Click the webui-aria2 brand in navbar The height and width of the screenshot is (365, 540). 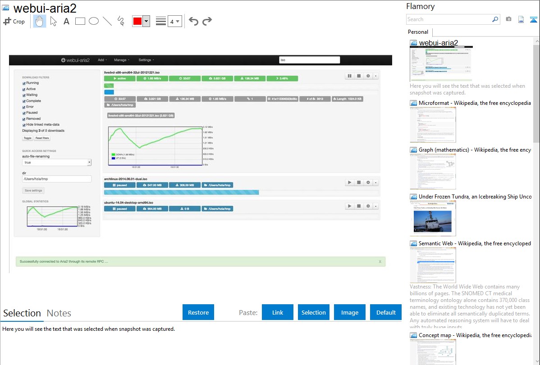point(75,60)
